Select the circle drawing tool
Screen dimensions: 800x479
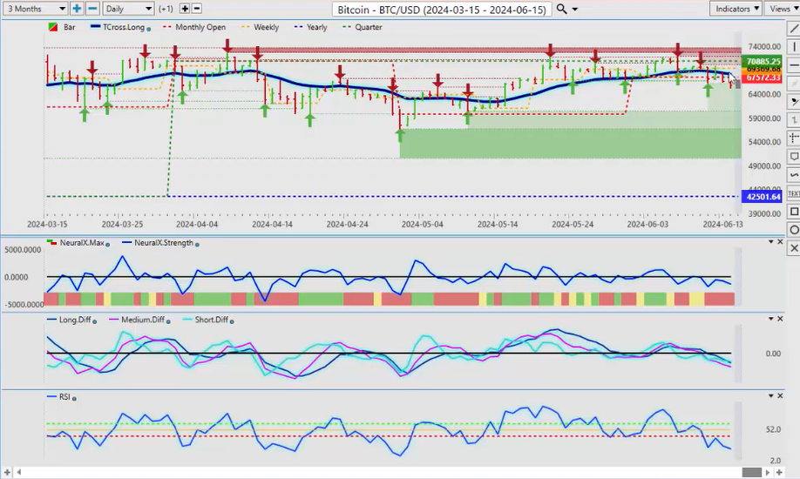(x=793, y=230)
